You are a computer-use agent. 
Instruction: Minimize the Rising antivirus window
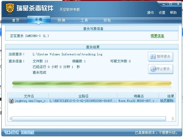164,4
